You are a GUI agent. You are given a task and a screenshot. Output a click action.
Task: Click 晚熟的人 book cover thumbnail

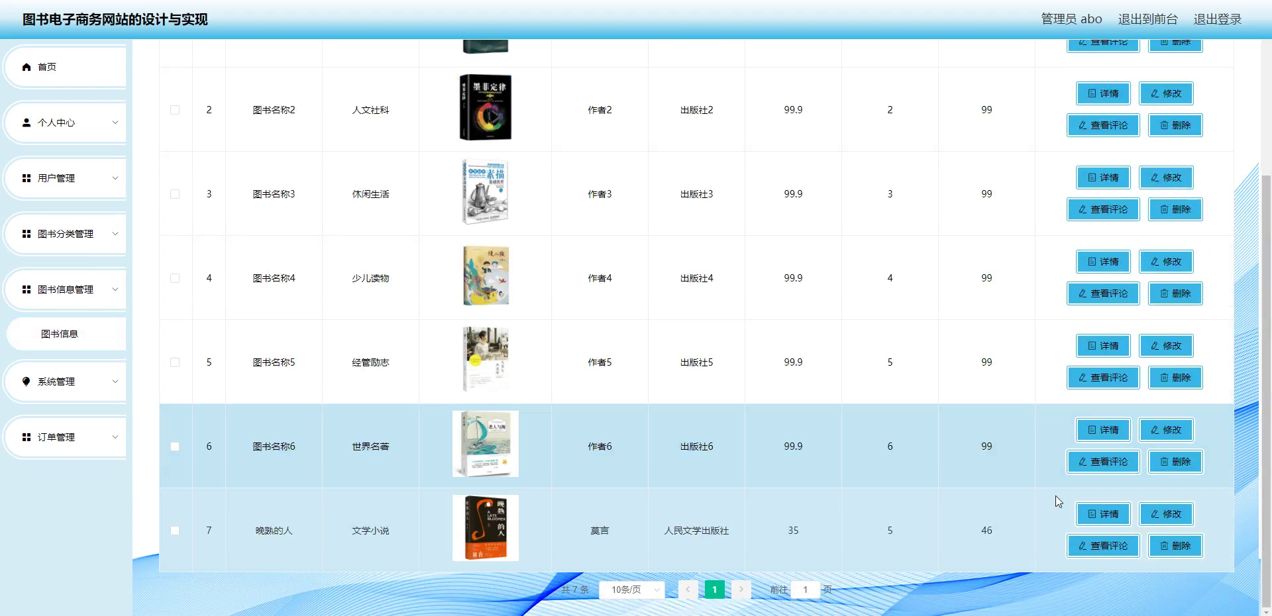click(x=486, y=528)
